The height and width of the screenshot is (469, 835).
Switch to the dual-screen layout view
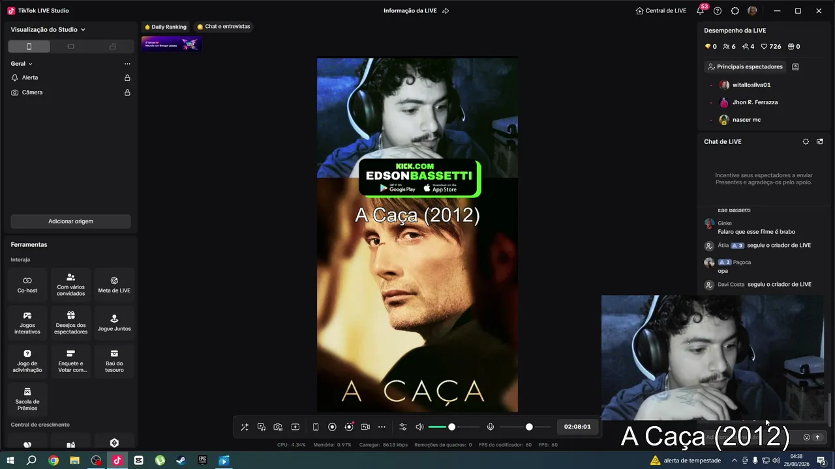(112, 46)
